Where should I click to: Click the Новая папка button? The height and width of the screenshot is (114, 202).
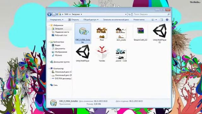(x=139, y=20)
